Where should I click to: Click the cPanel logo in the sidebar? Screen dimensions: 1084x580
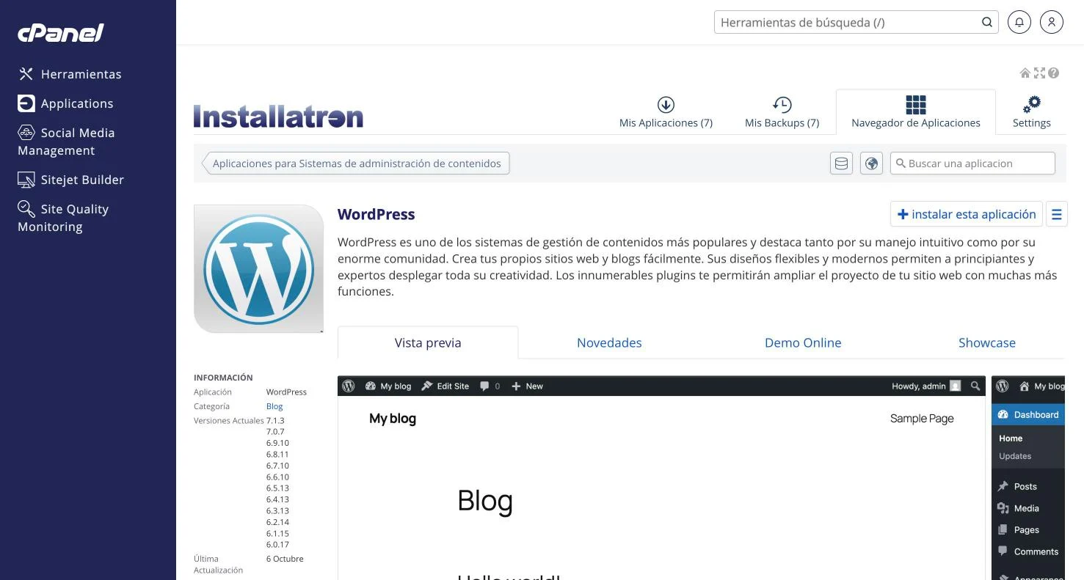click(x=61, y=33)
